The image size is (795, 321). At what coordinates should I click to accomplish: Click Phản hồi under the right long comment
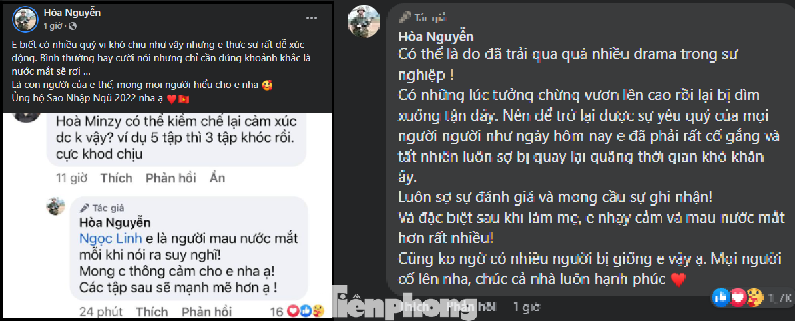[x=472, y=307]
